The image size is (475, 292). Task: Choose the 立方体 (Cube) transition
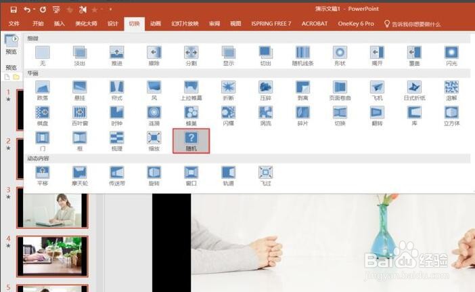click(x=451, y=116)
